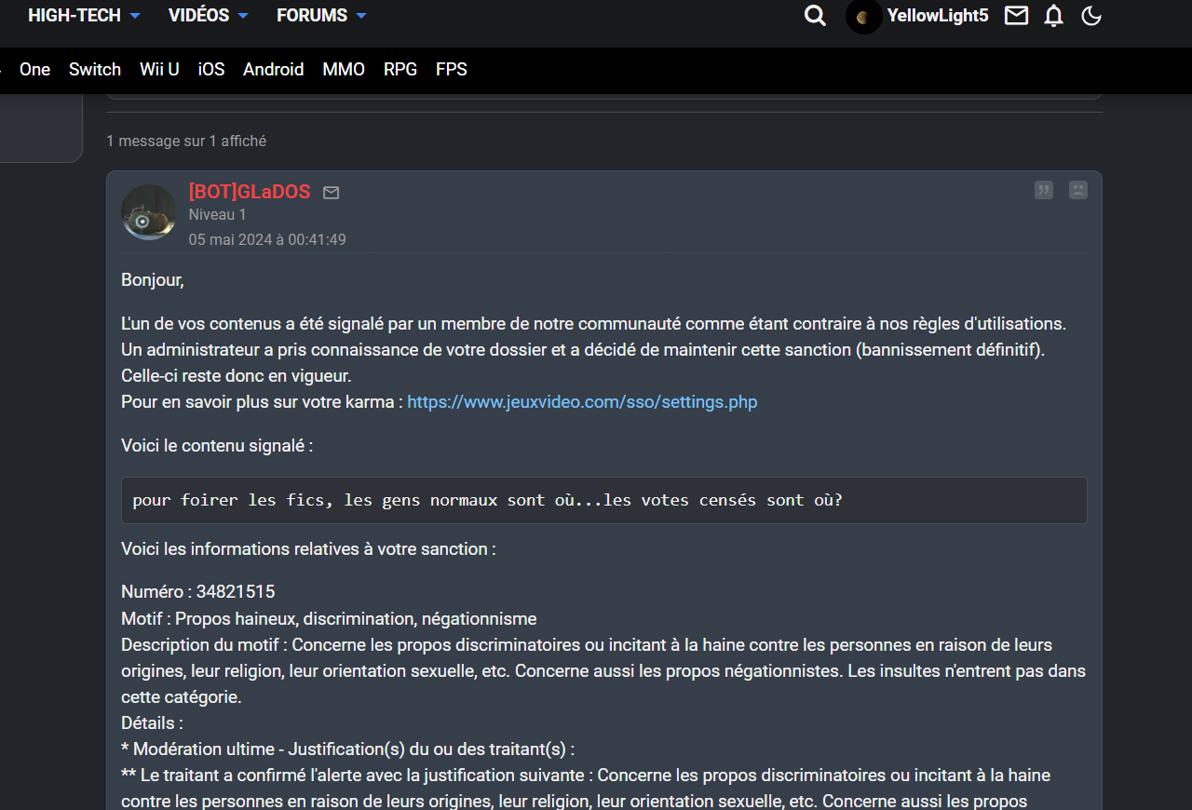Open the jeuxvideo.com/sso/settings.php link

pos(582,402)
